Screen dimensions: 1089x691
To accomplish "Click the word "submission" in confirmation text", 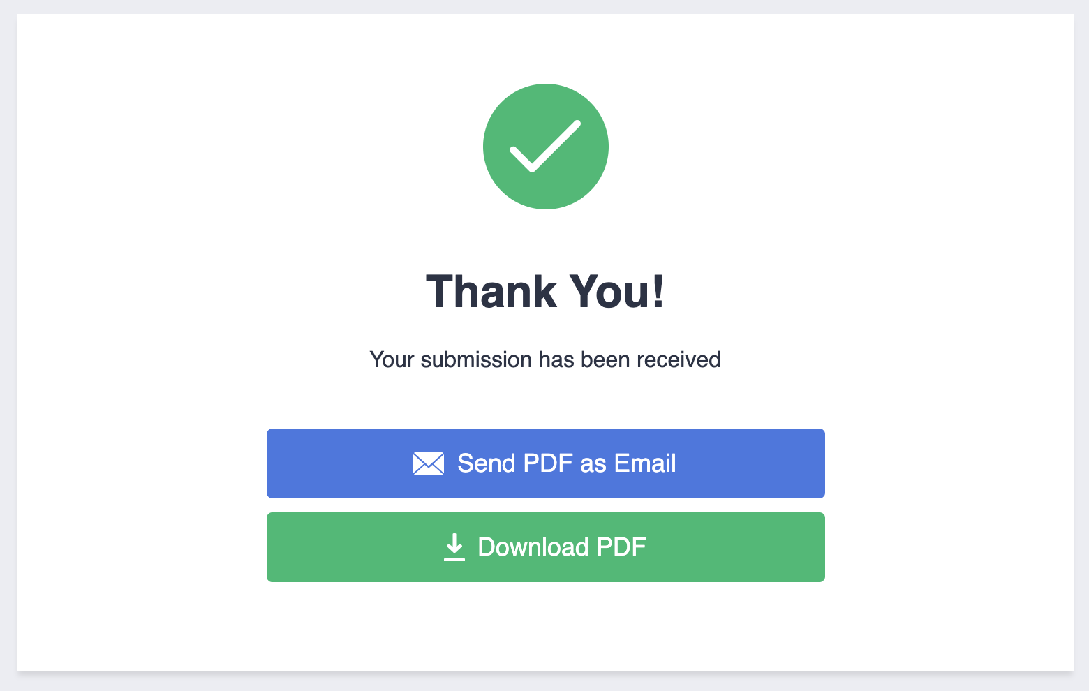I will 476,359.
